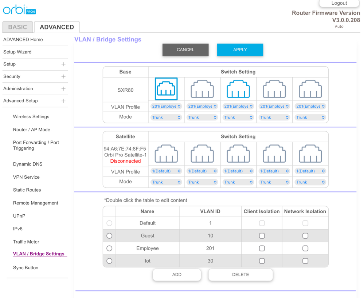Open VLAN Profile dropdown for first SXR80 port
Screen dimensions: 364x298
166,106
